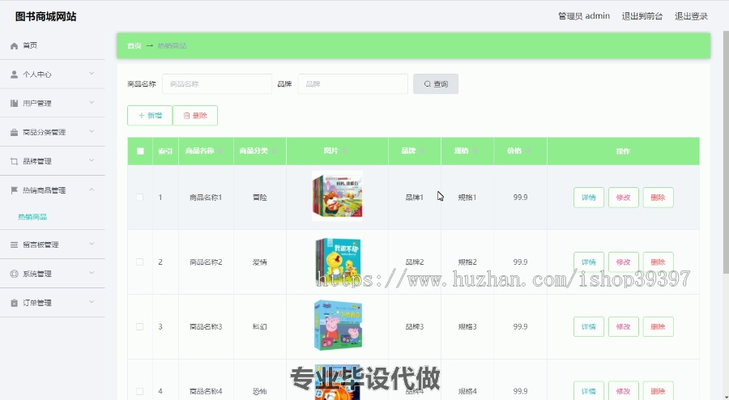The height and width of the screenshot is (400, 729).
Task: Open the 首页 home icon in sidebar
Action: point(14,45)
